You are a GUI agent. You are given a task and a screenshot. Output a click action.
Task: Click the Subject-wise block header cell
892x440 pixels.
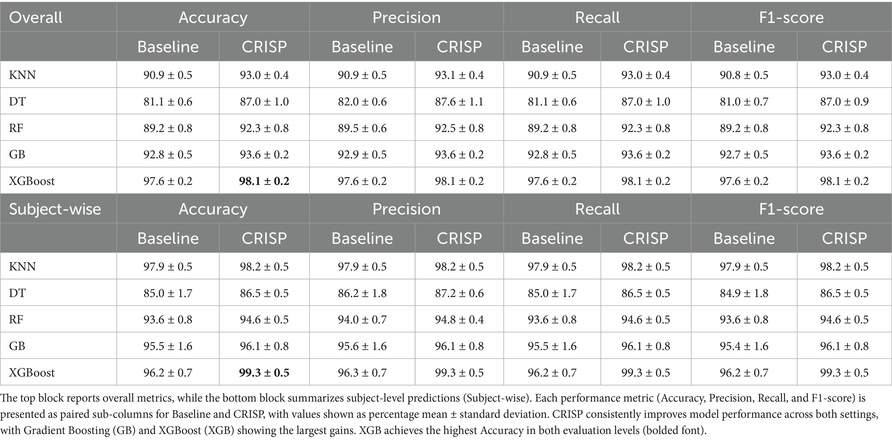point(55,209)
